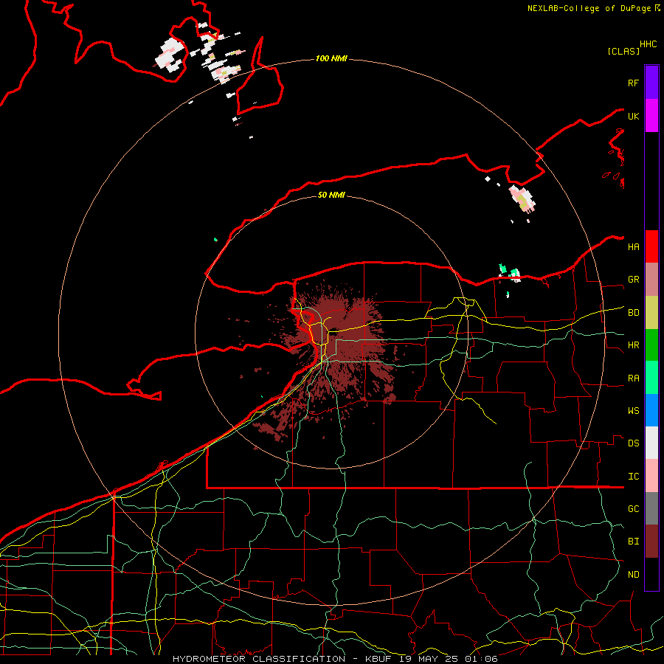Viewport: 664px width, 664px height.
Task: Click the "DS" legend label
Action: 633,443
